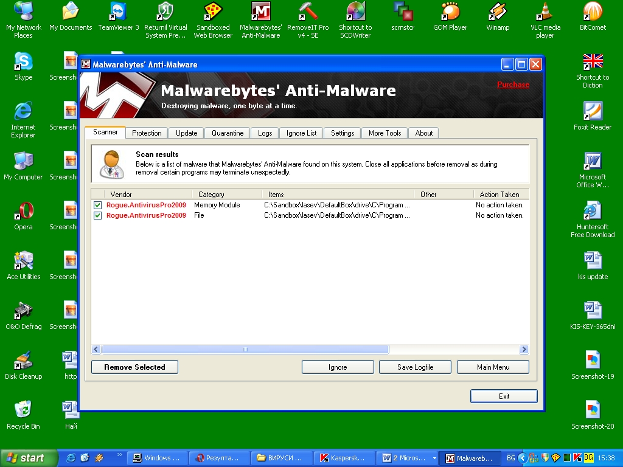Click the Exit button

(x=504, y=396)
